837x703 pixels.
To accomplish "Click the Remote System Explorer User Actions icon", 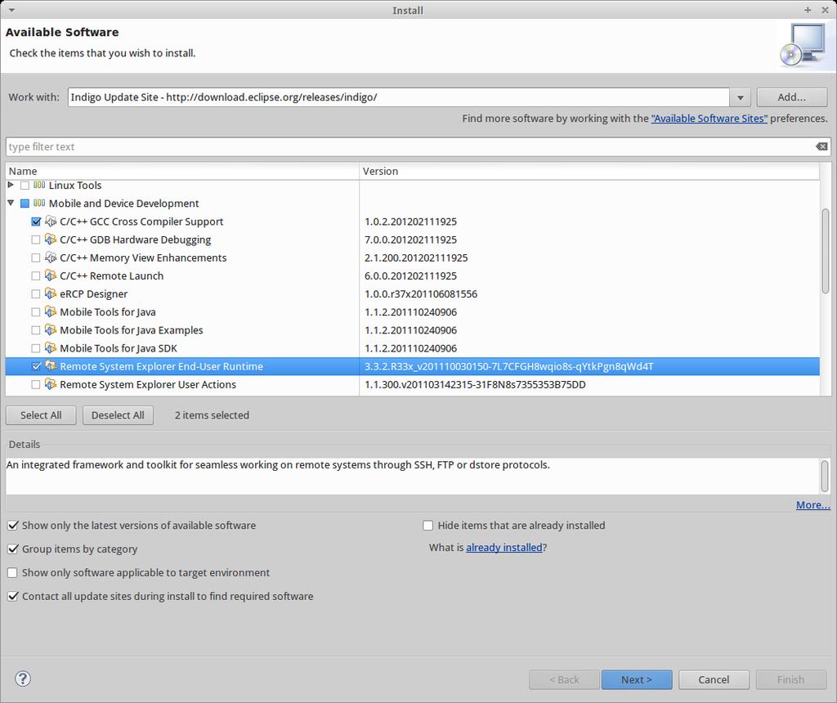I will (51, 384).
